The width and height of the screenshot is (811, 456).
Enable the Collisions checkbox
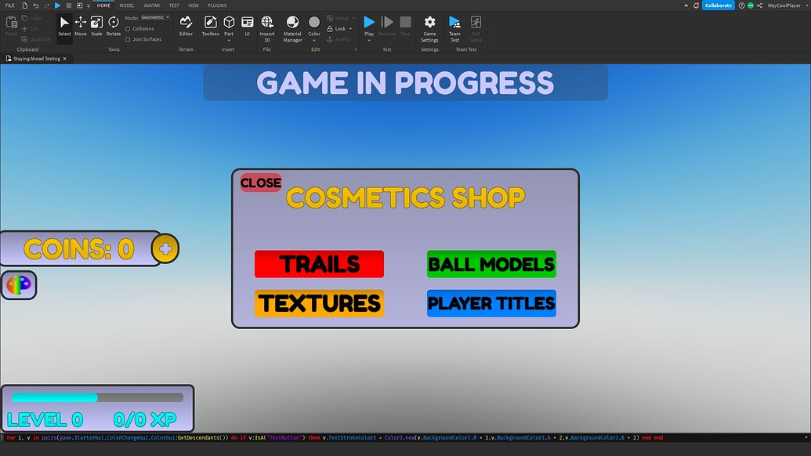(129, 28)
